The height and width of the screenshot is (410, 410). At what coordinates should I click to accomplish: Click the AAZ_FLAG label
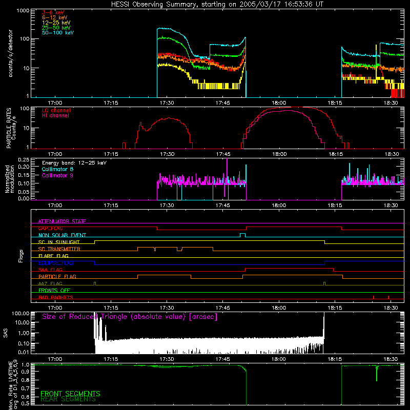tap(50, 283)
